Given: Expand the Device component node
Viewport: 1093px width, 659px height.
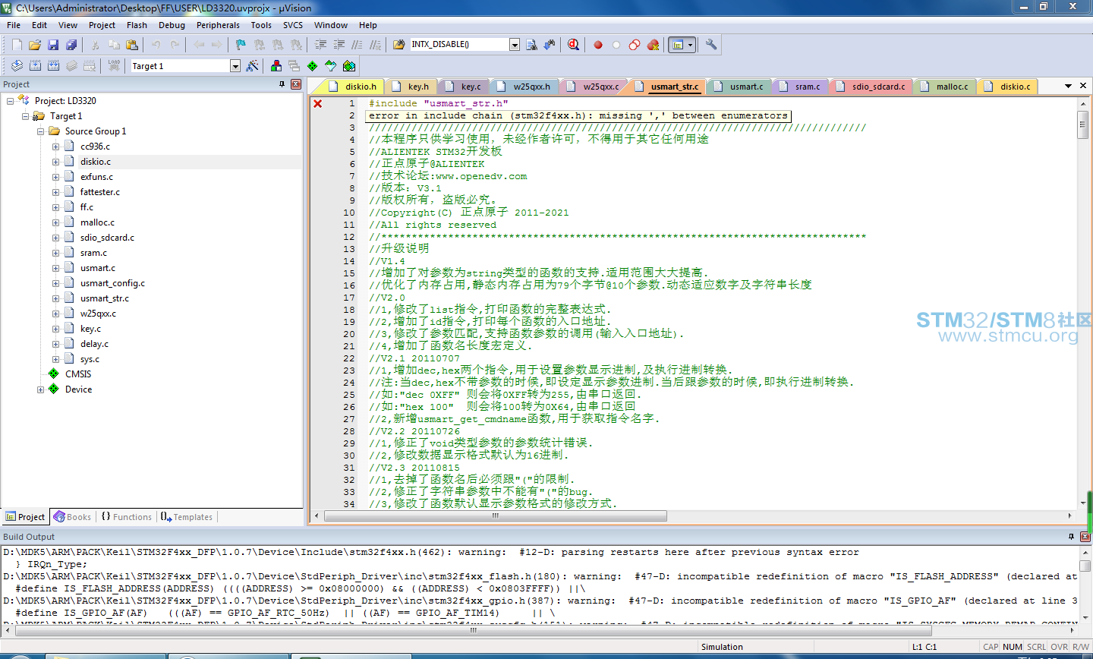Looking at the screenshot, I should tap(40, 389).
